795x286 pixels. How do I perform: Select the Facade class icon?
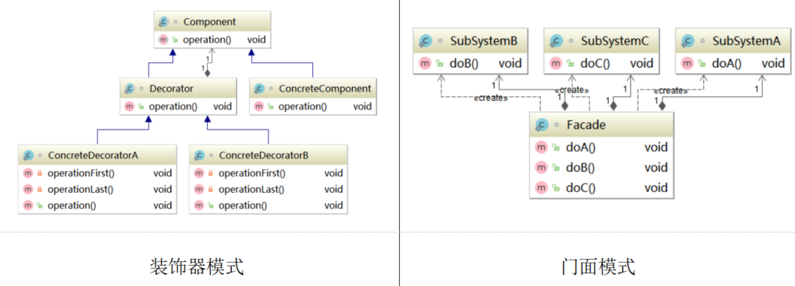point(542,125)
